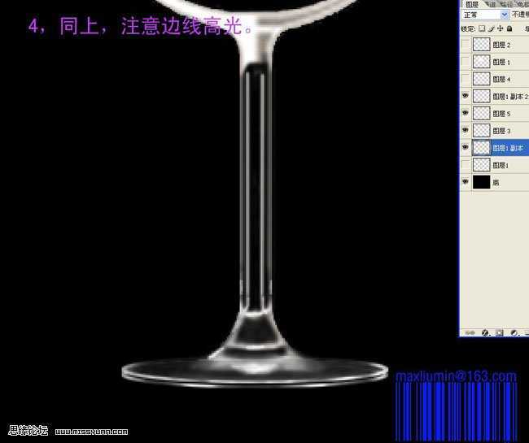Add layer mask icon at panel bottom

500,332
